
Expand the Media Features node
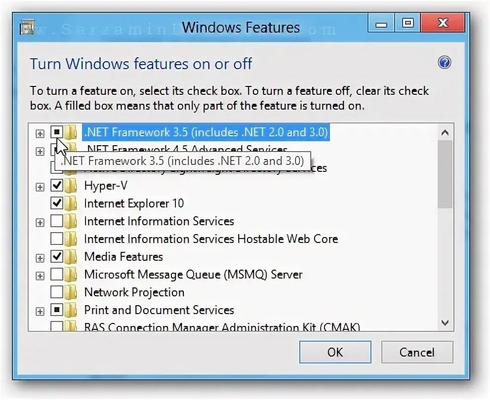point(40,258)
